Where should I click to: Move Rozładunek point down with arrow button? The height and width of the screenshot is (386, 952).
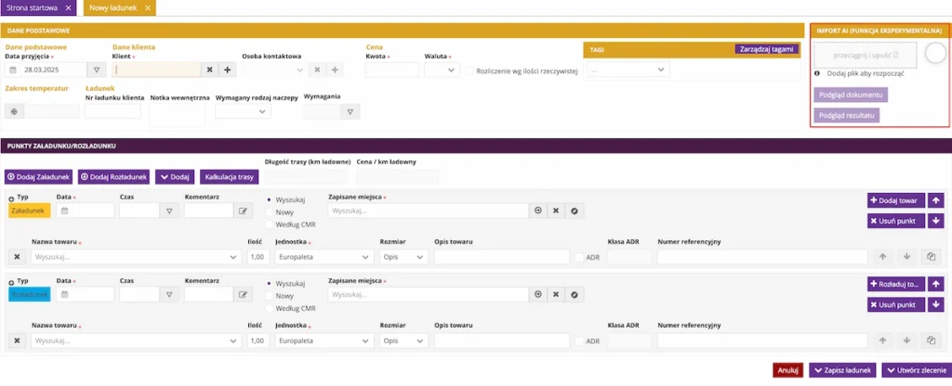click(x=935, y=304)
